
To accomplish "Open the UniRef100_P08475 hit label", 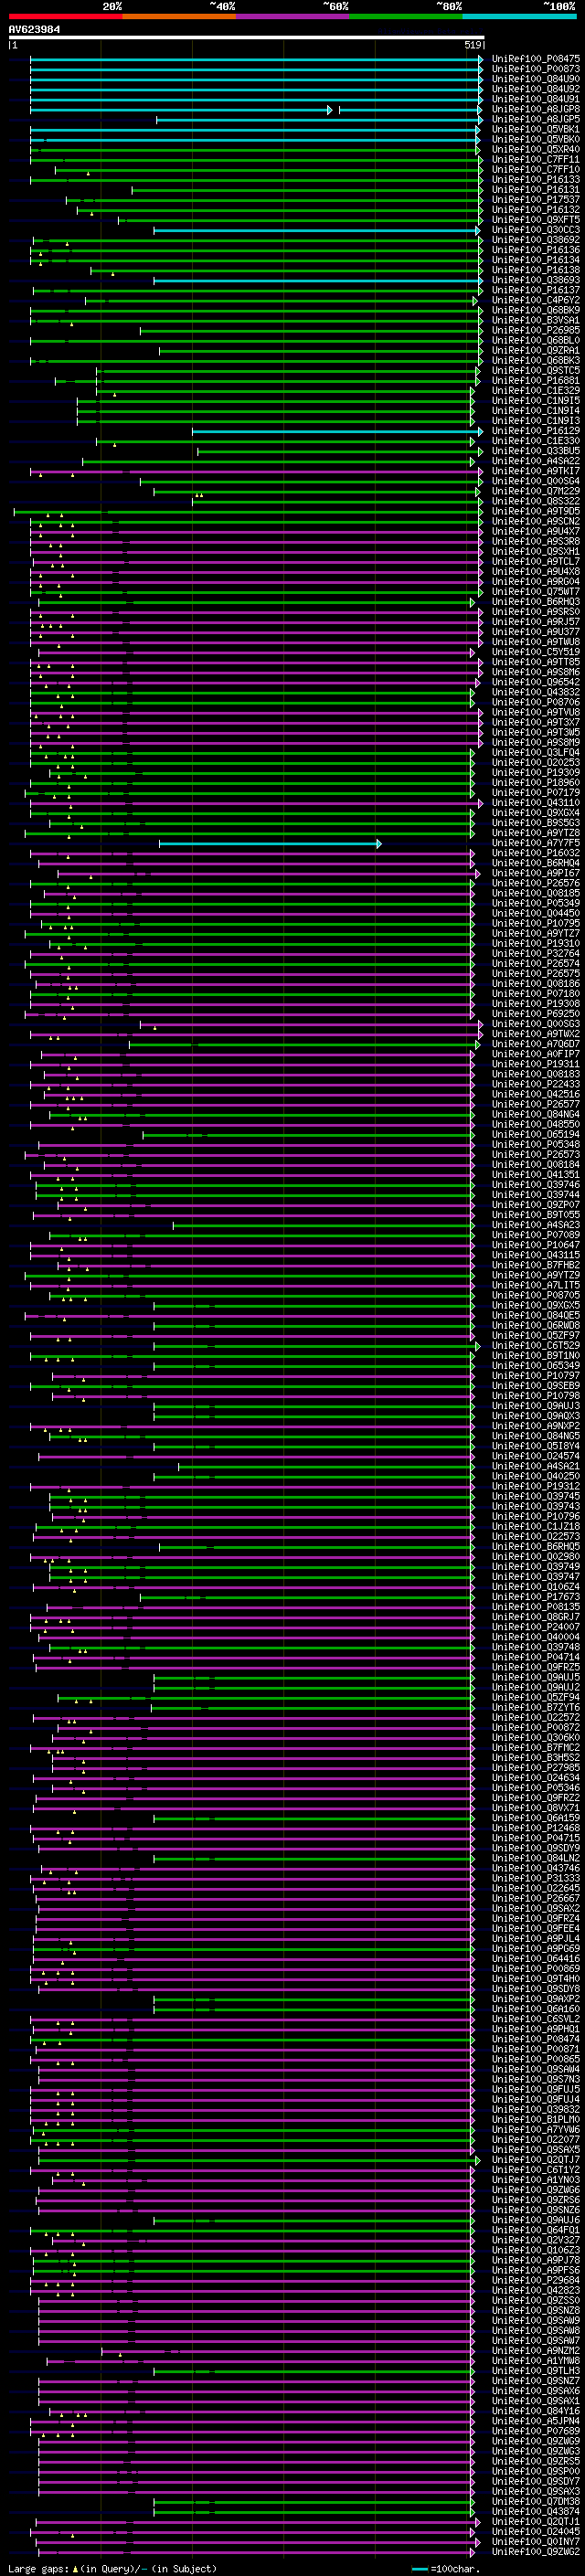I will click(536, 59).
